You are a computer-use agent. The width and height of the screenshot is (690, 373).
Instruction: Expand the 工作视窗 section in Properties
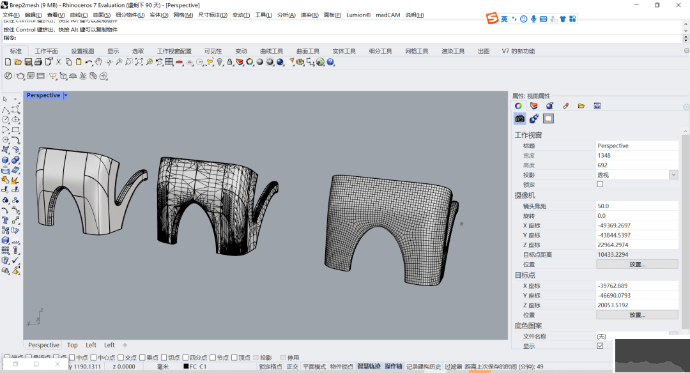click(527, 135)
